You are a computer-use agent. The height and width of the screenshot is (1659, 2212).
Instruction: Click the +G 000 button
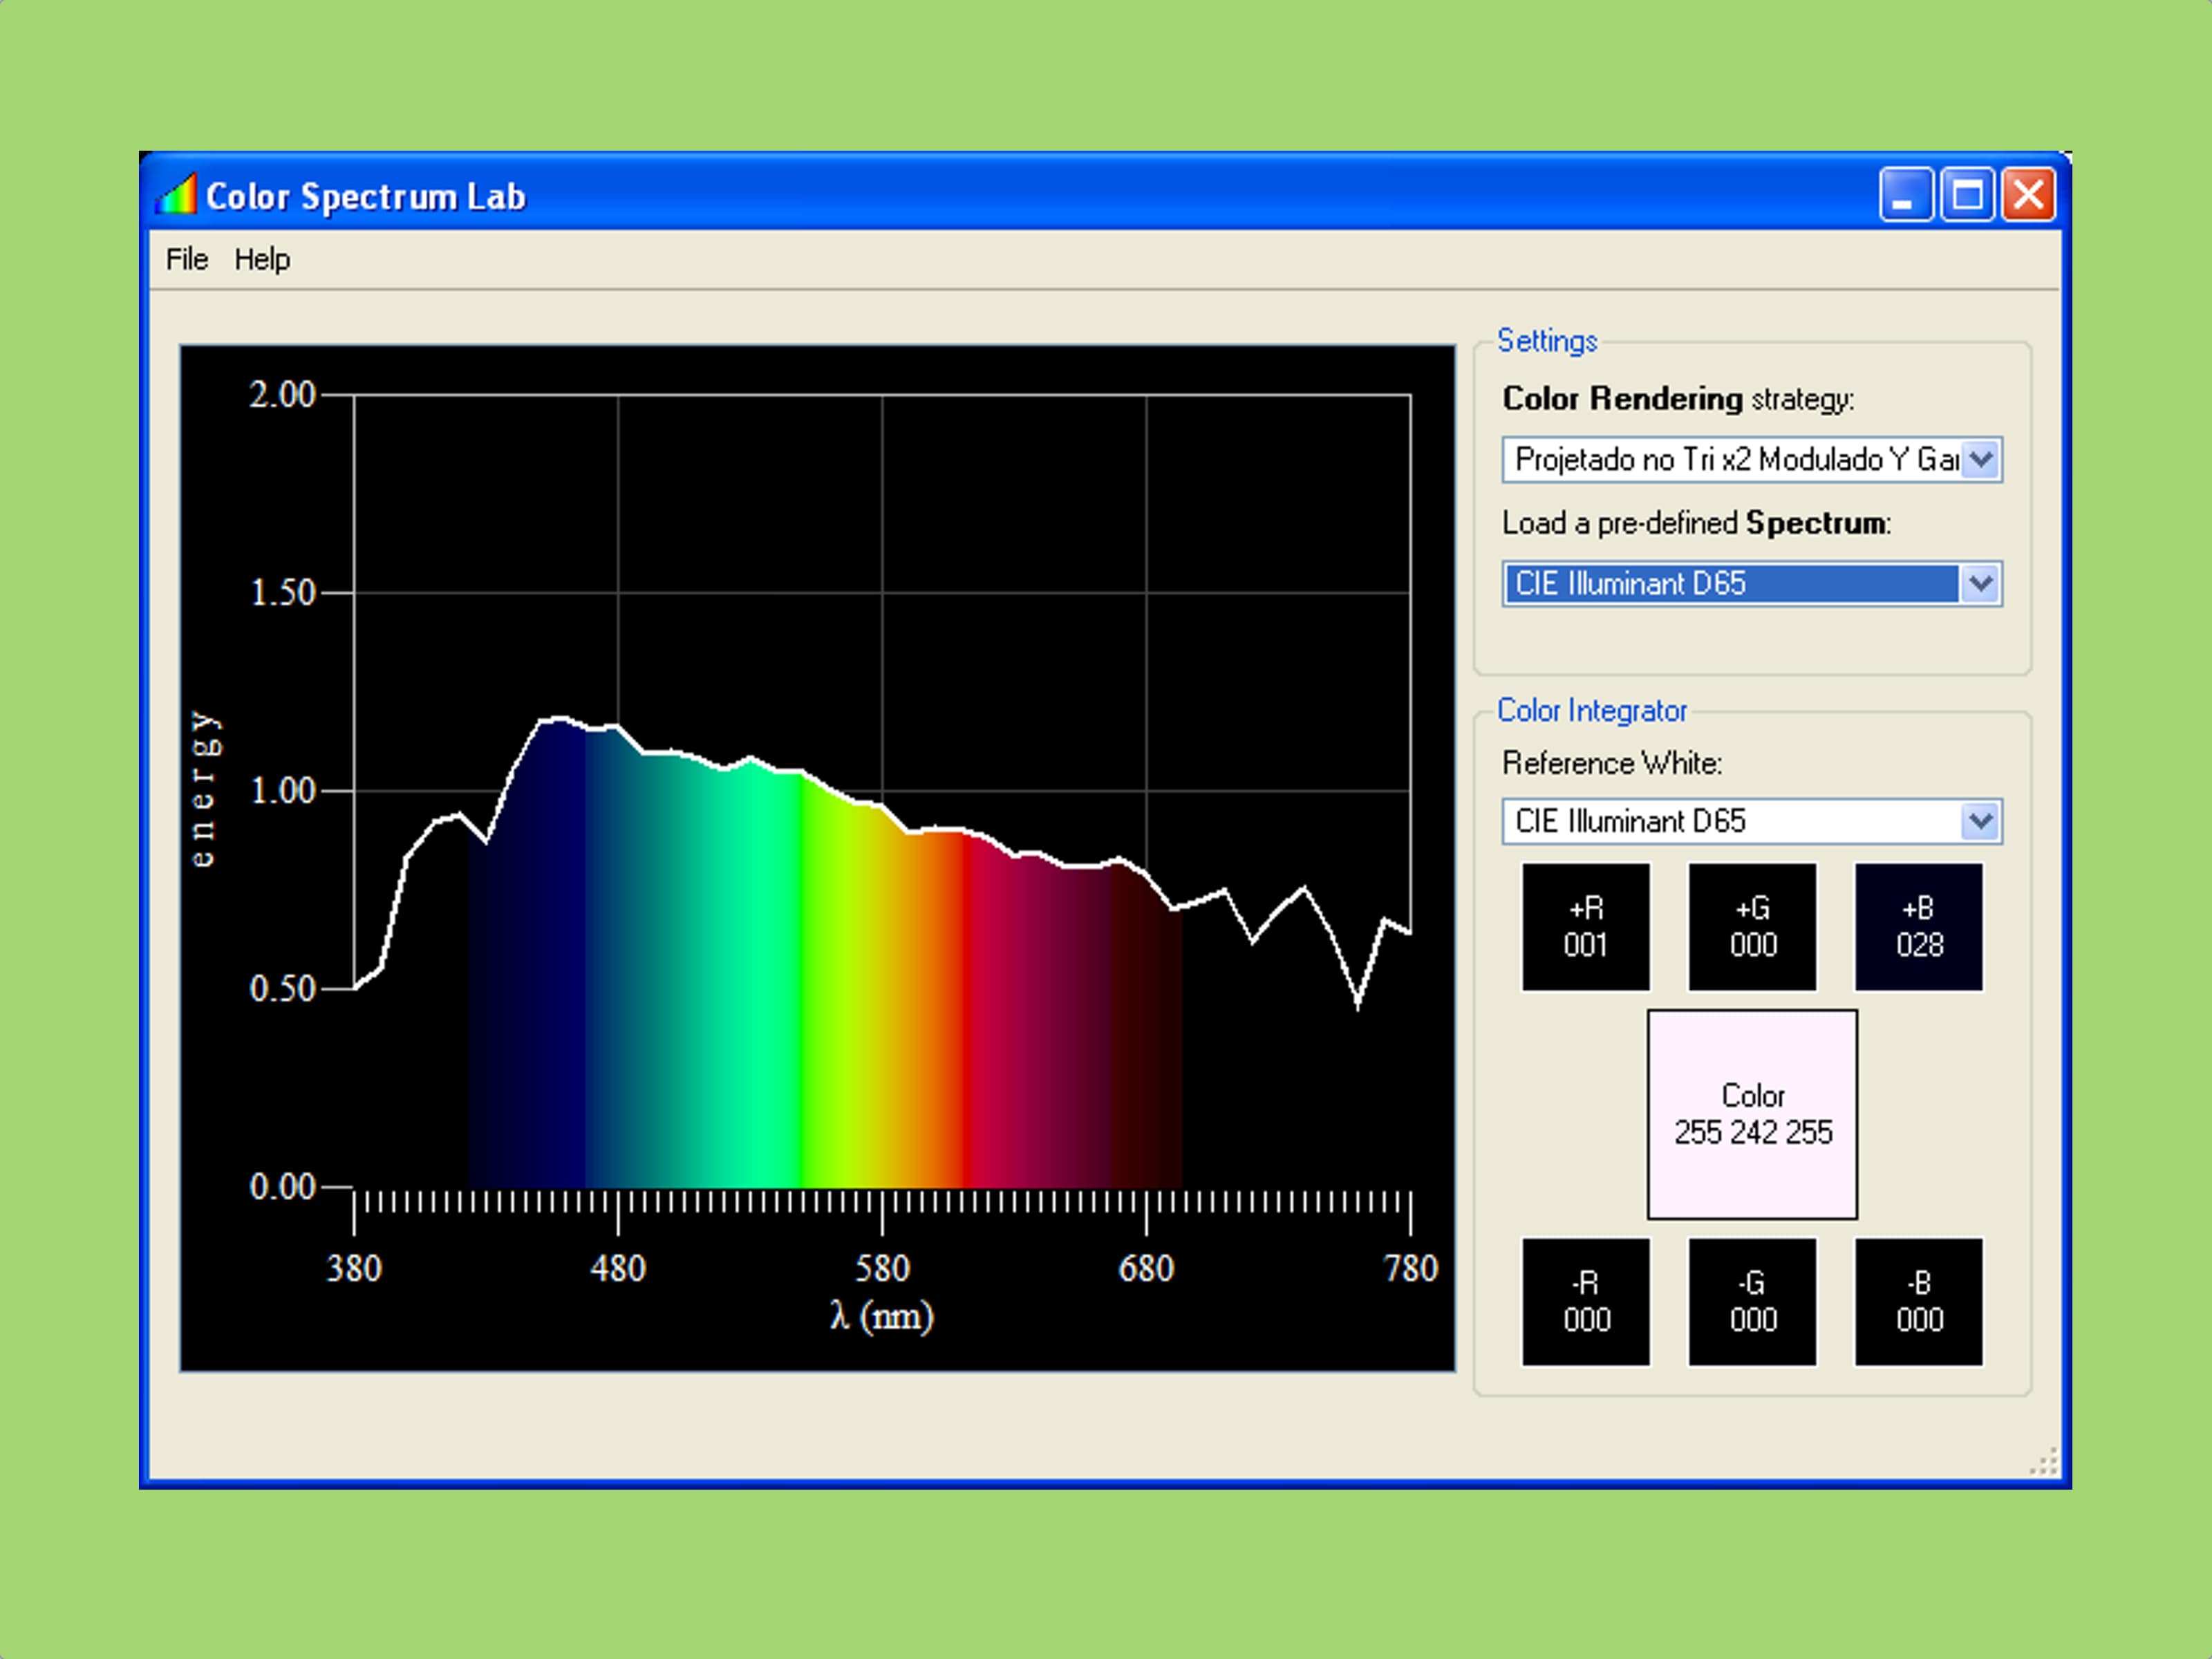pos(1752,927)
